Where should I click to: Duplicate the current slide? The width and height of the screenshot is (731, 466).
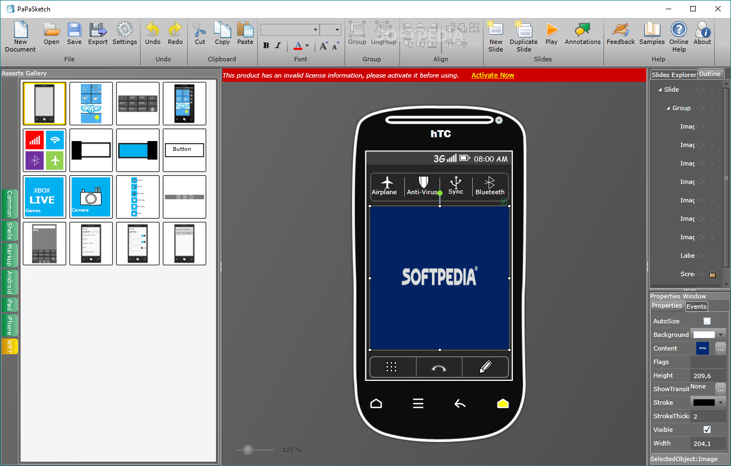point(524,37)
